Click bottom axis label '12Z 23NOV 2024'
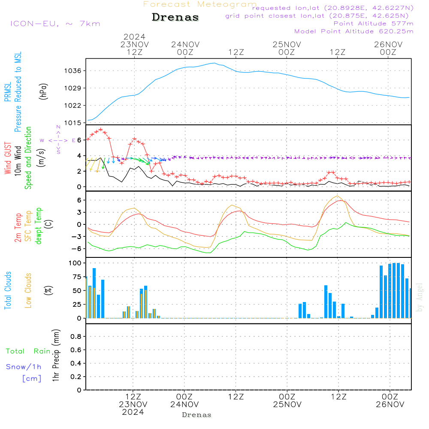The image size is (429, 429). [133, 405]
